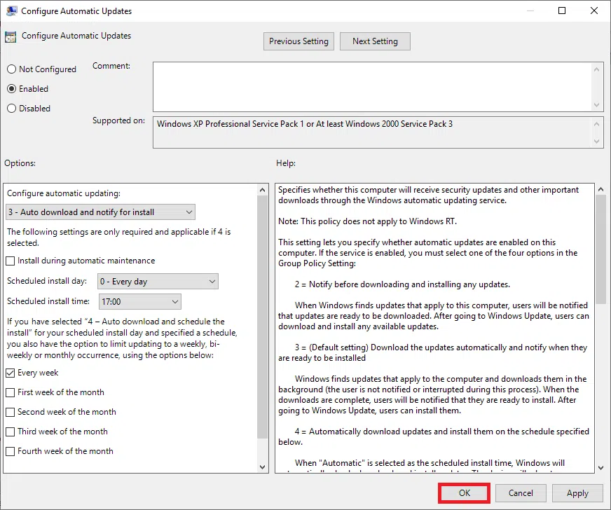
Task: Open the Configure automatic updating dropdown
Action: [x=101, y=212]
